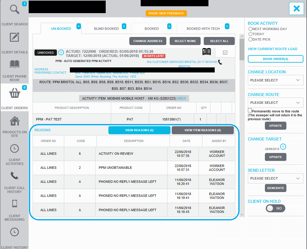Open Products On Site from the sidebar
307x249 pixels.
click(x=14, y=120)
